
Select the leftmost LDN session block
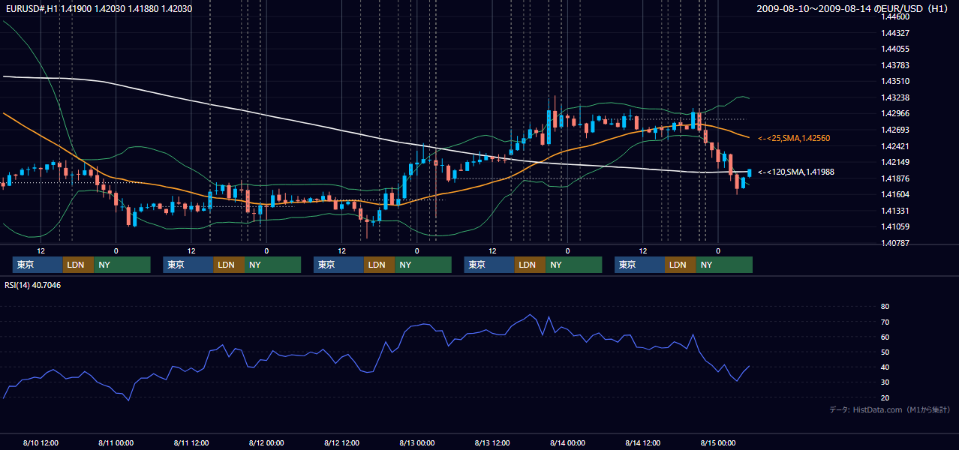tap(78, 265)
